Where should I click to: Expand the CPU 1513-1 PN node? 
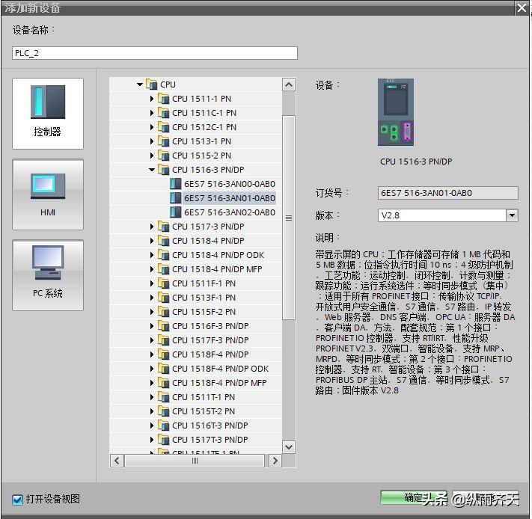pos(152,141)
